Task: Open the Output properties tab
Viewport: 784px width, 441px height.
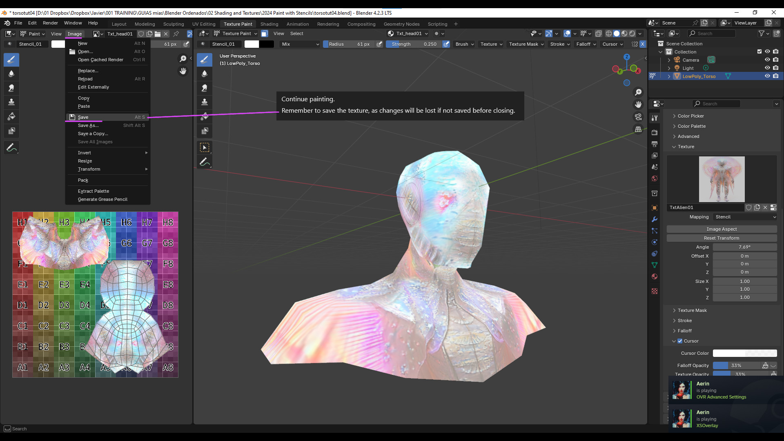Action: click(x=655, y=144)
